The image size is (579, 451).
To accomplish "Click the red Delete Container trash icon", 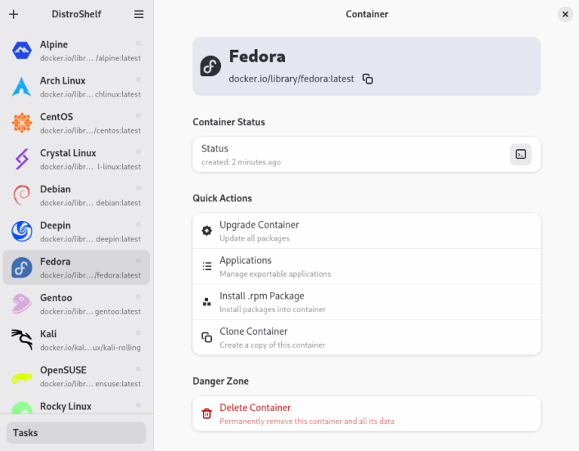I will [x=207, y=413].
